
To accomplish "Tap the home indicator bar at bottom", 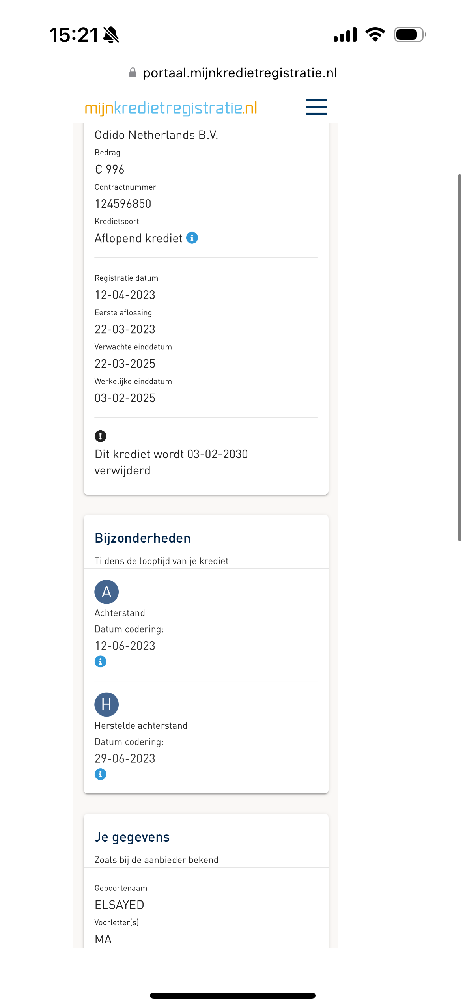I will pyautogui.click(x=233, y=995).
